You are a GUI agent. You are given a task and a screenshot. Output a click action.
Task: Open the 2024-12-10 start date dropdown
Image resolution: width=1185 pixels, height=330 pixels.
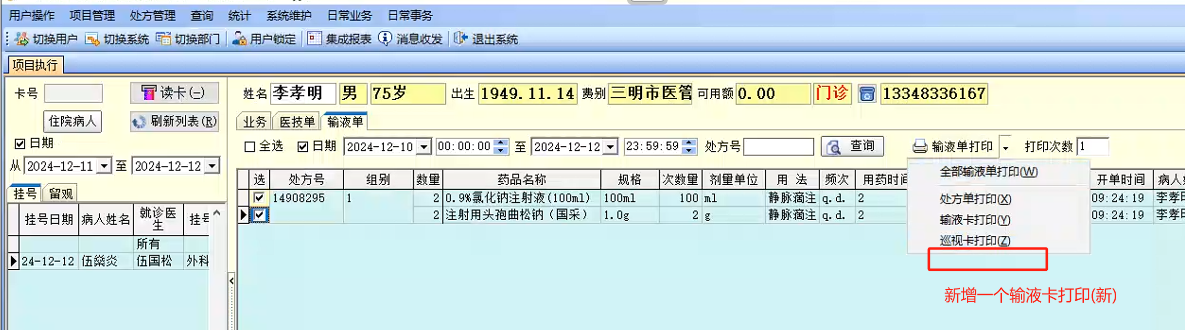click(x=424, y=147)
